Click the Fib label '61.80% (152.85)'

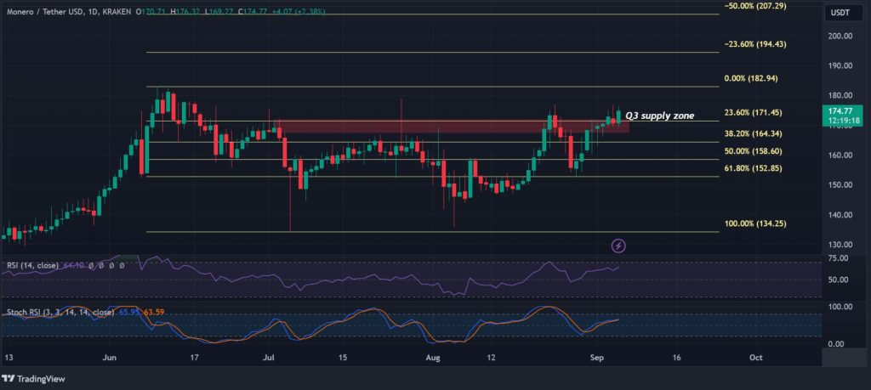754,168
